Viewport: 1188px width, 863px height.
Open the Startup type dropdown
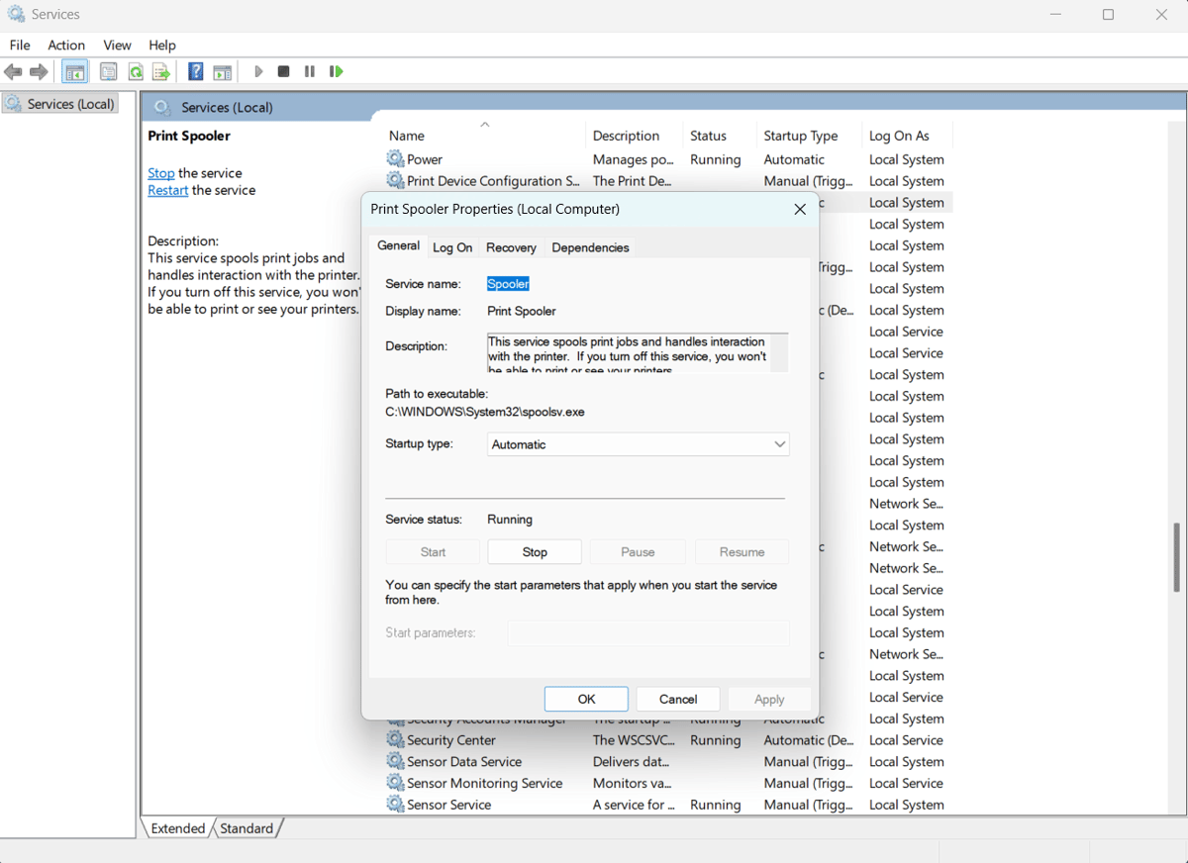click(x=638, y=444)
